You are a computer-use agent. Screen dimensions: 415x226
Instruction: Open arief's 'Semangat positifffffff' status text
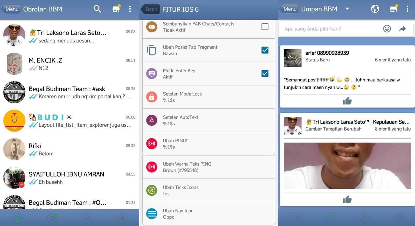[x=342, y=83]
